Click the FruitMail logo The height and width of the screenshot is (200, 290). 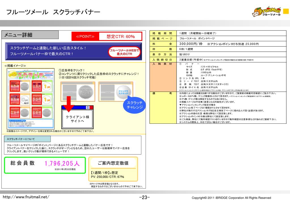tap(266, 12)
